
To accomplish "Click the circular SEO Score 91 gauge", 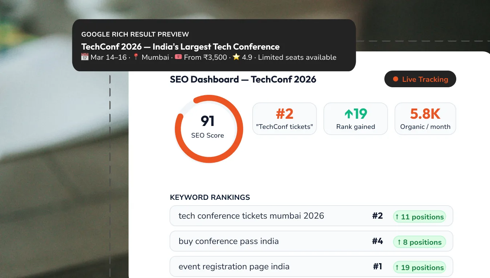I will pos(209,129).
